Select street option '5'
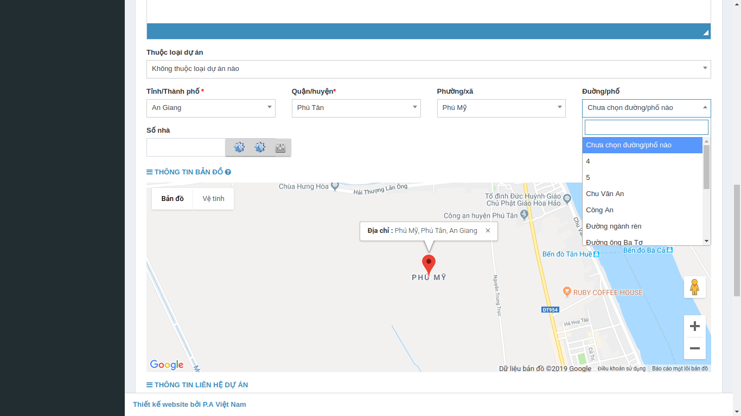741x416 pixels. pyautogui.click(x=642, y=178)
